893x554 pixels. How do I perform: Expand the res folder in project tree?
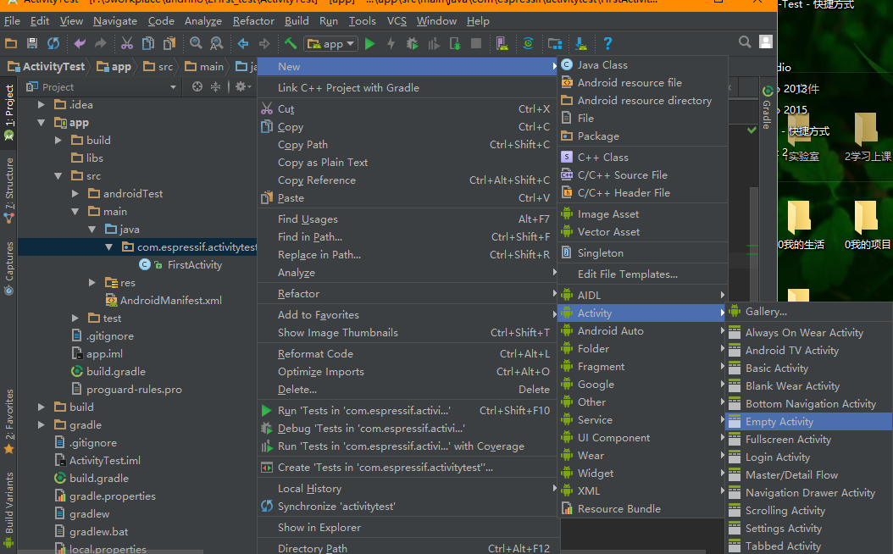coord(92,283)
